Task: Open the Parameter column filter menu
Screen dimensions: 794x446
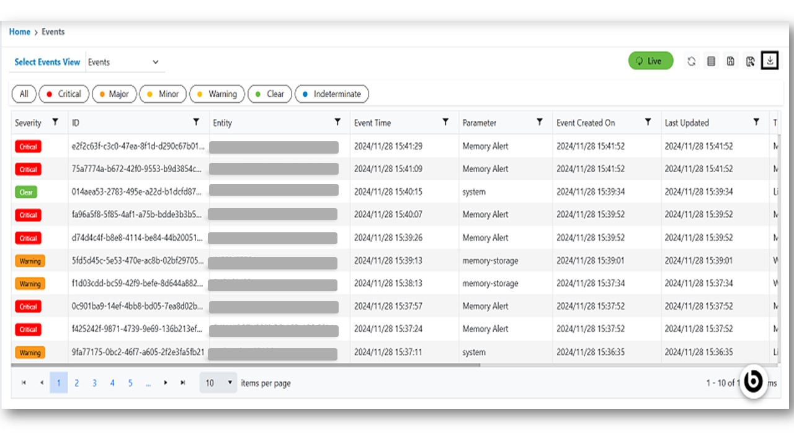Action: point(540,122)
